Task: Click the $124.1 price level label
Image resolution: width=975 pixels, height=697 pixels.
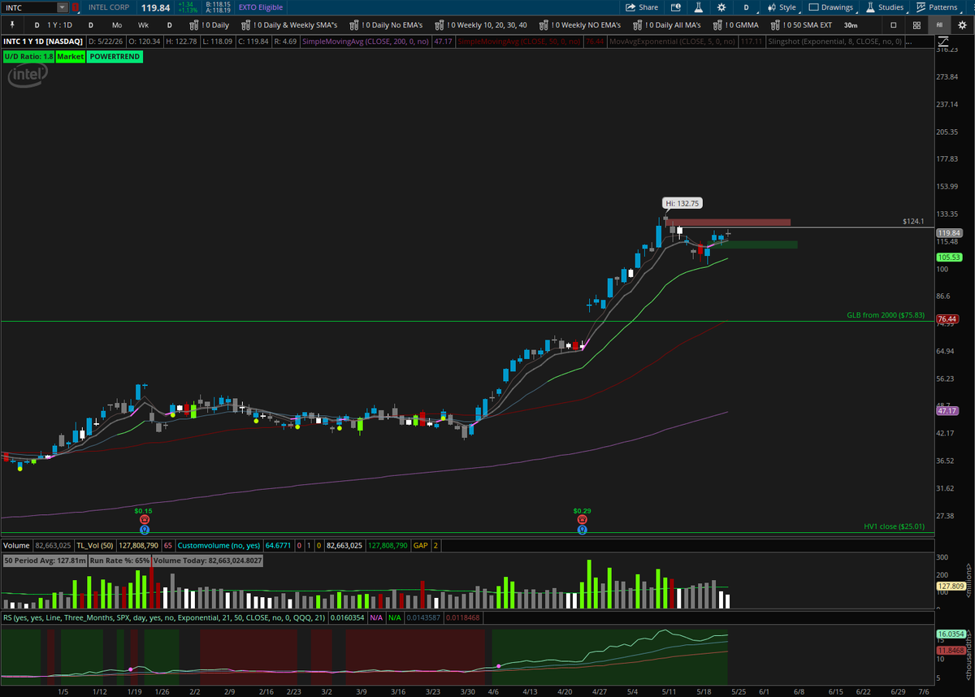Action: click(914, 221)
